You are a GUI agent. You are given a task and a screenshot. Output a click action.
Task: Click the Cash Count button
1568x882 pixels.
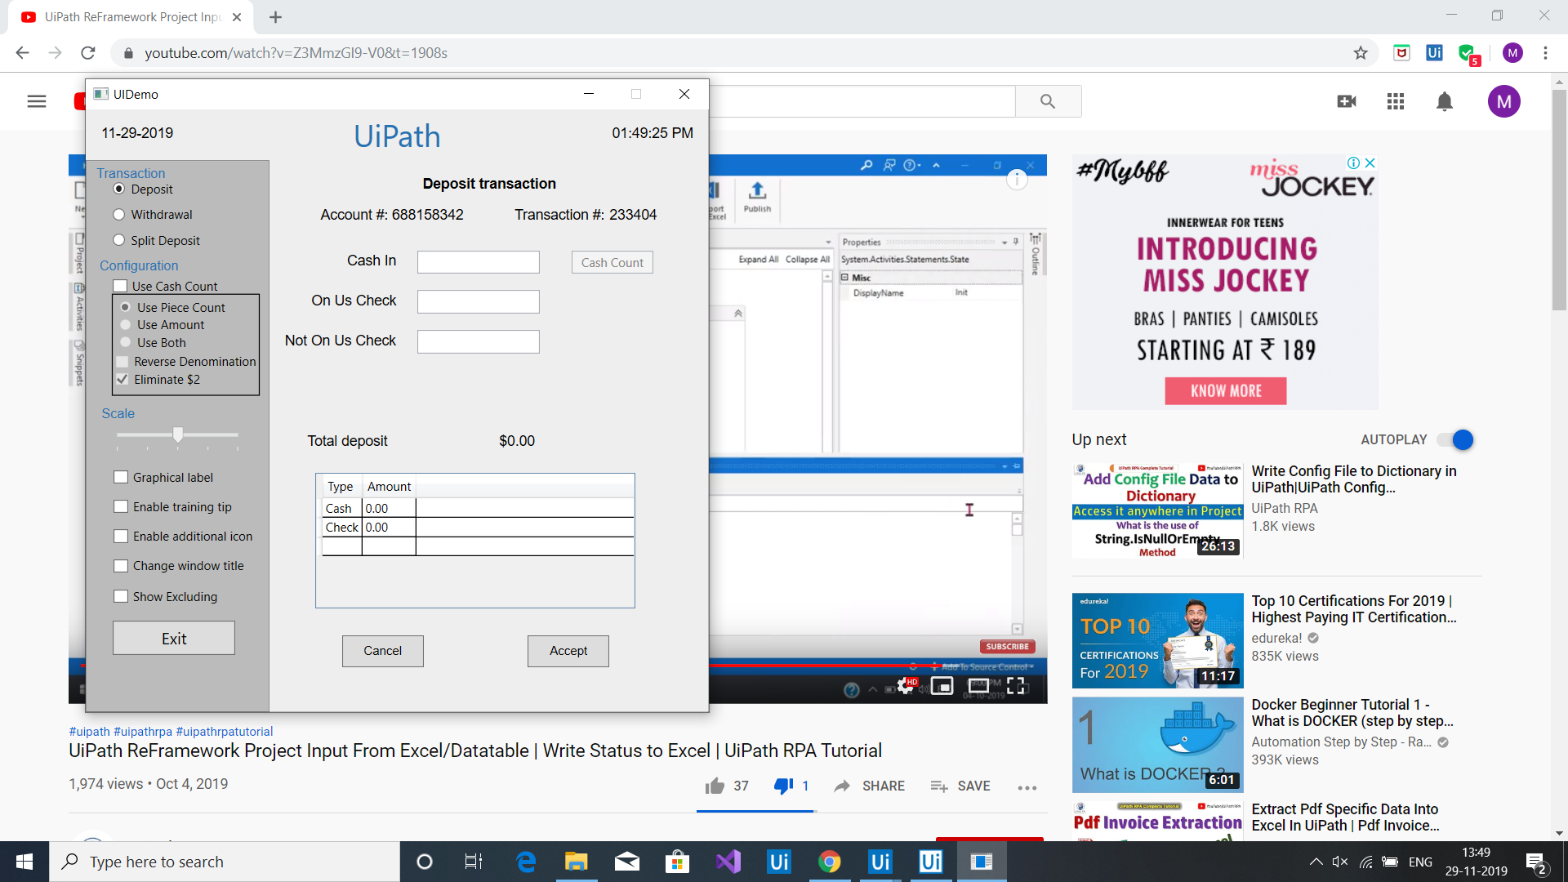point(612,262)
